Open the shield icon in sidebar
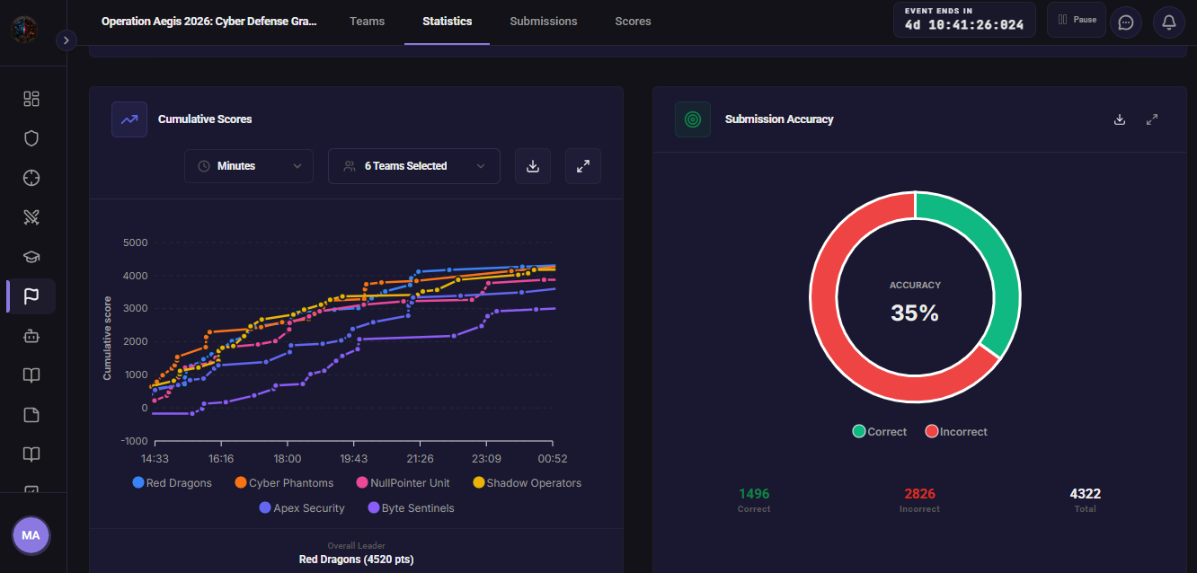 (31, 138)
